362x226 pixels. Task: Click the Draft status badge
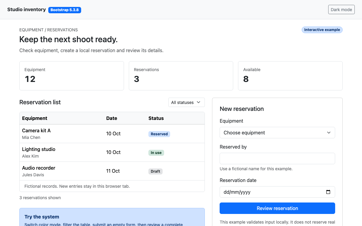(x=155, y=171)
